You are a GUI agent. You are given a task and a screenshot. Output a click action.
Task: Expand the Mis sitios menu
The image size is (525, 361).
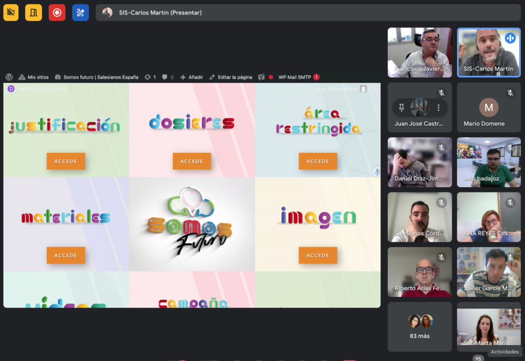[34, 77]
